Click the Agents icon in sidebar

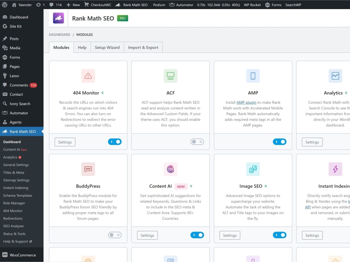click(x=5, y=122)
